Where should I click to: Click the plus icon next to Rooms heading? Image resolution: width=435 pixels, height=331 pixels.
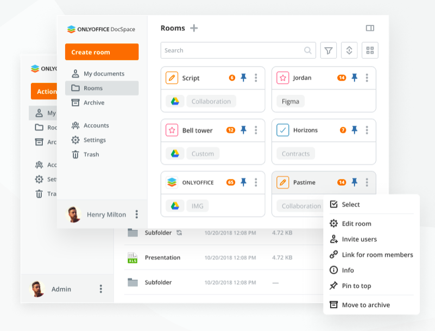194,28
